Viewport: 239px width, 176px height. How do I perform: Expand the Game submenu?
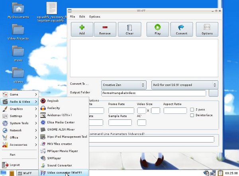click(20, 94)
